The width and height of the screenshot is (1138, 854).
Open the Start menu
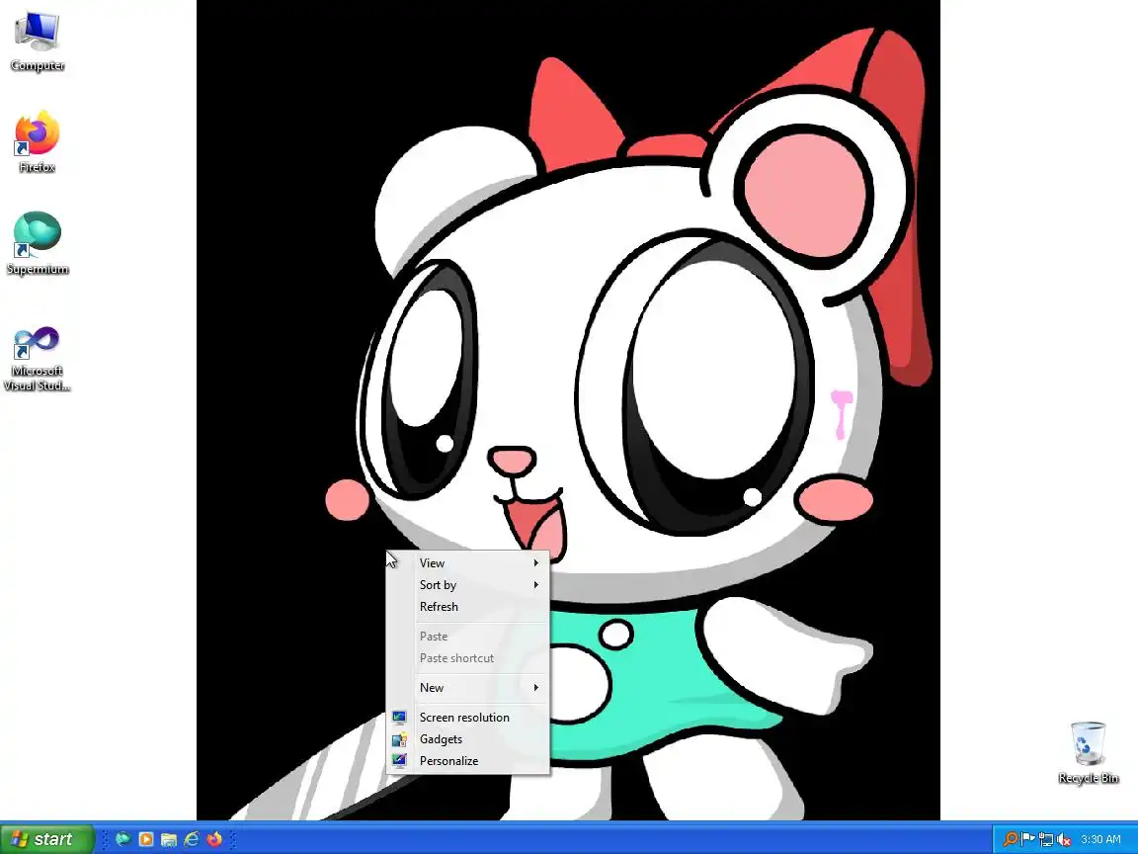click(47, 839)
